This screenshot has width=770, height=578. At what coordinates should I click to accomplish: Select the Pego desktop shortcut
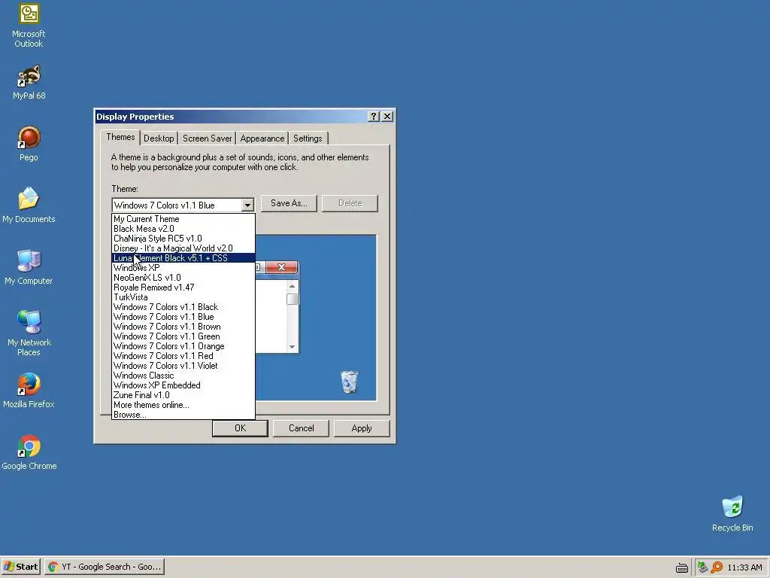29,144
